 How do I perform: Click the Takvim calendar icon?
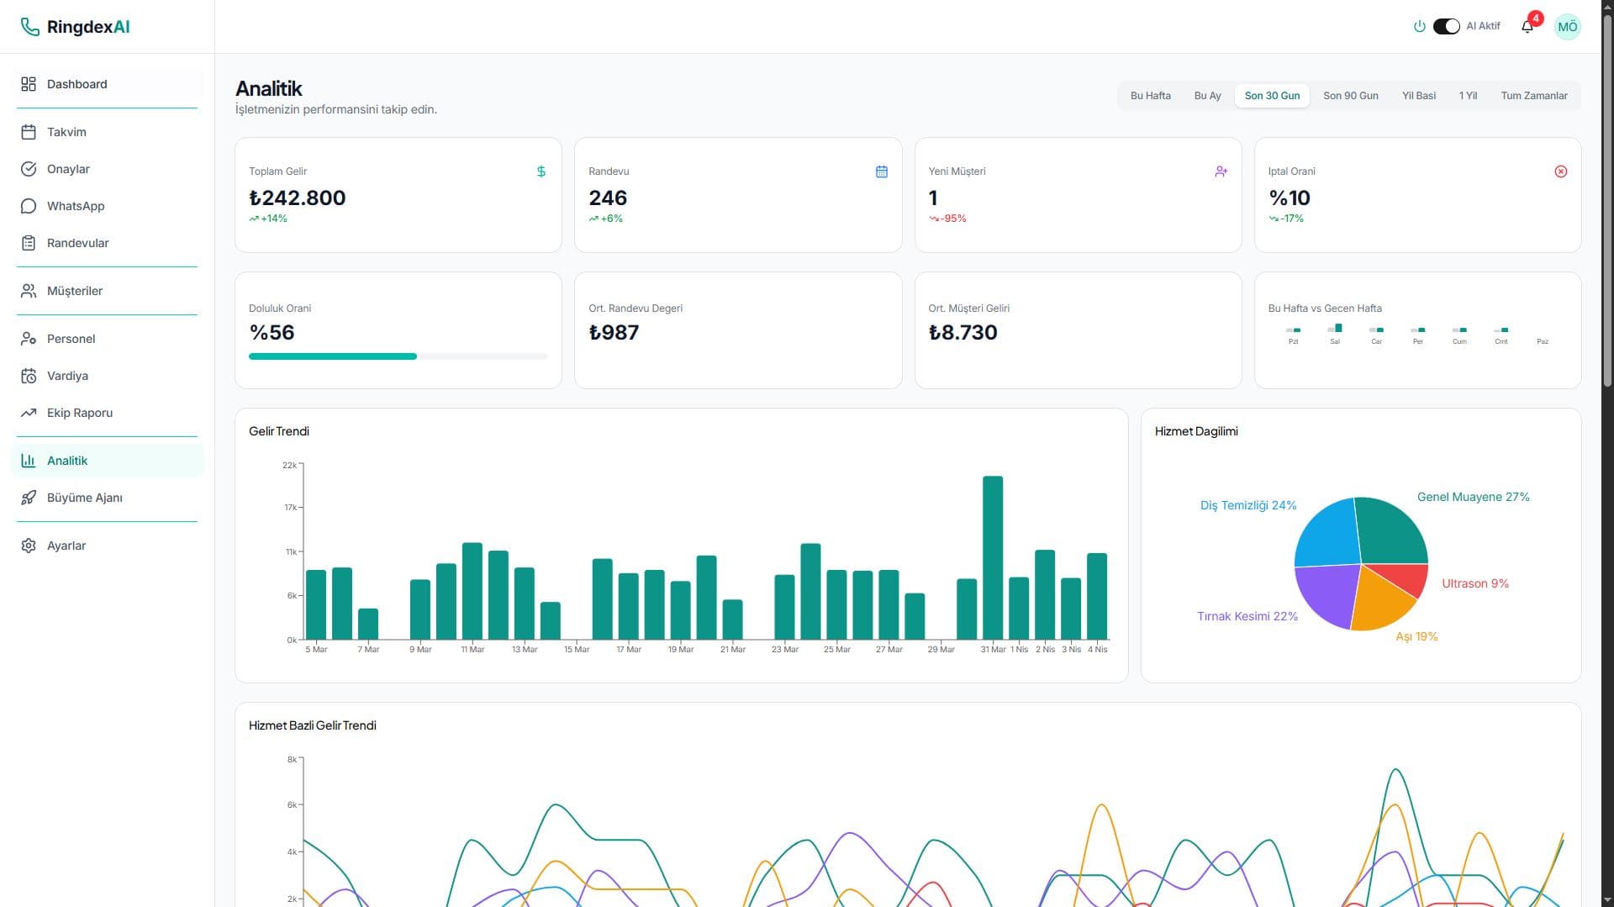29,132
